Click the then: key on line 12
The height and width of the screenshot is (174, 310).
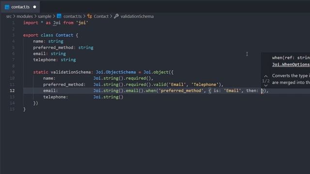(252, 91)
